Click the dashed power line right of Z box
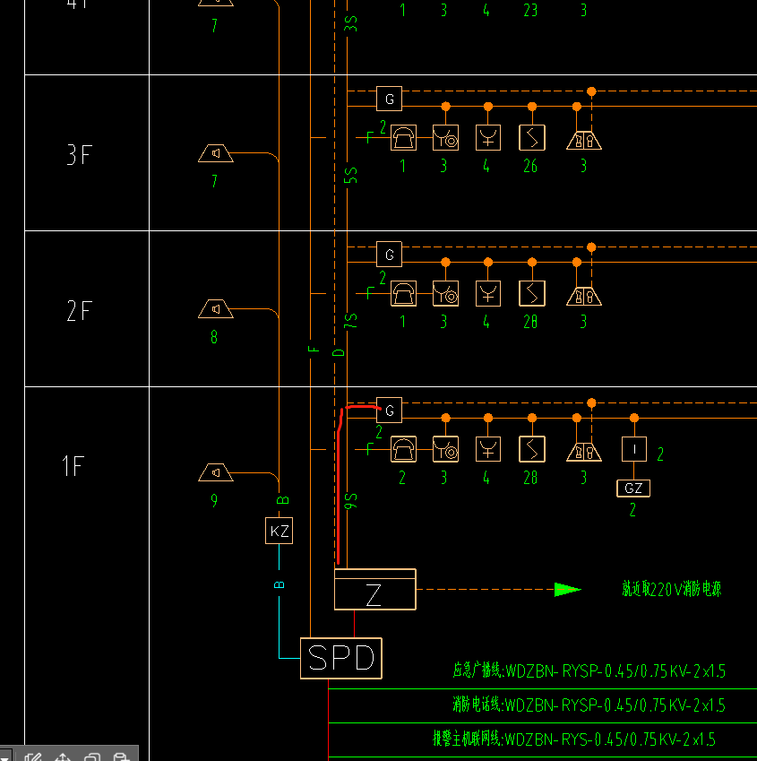Image resolution: width=757 pixels, height=761 pixels. pyautogui.click(x=485, y=589)
